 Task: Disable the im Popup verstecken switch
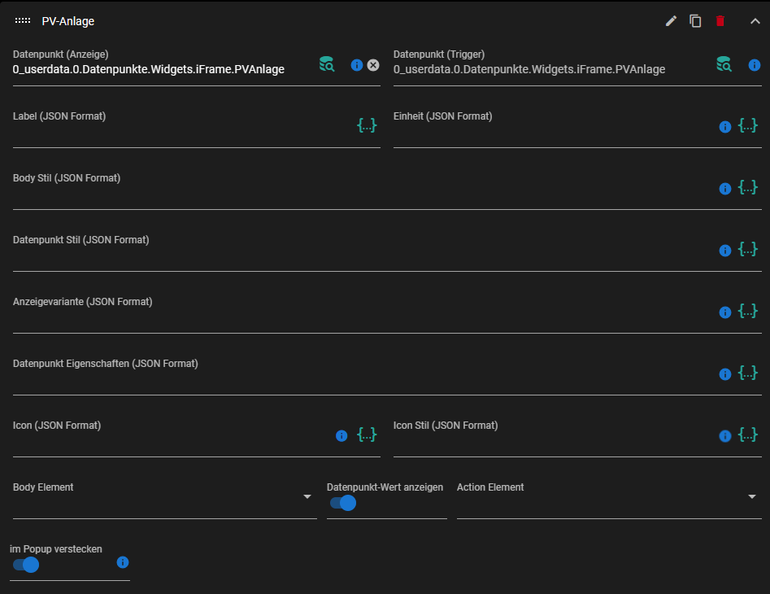(x=26, y=565)
